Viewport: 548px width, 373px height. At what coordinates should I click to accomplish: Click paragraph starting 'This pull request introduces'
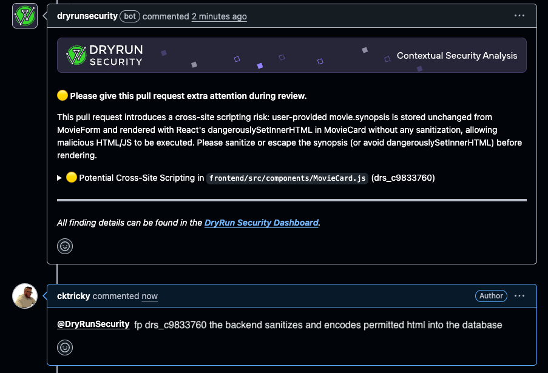[289, 136]
